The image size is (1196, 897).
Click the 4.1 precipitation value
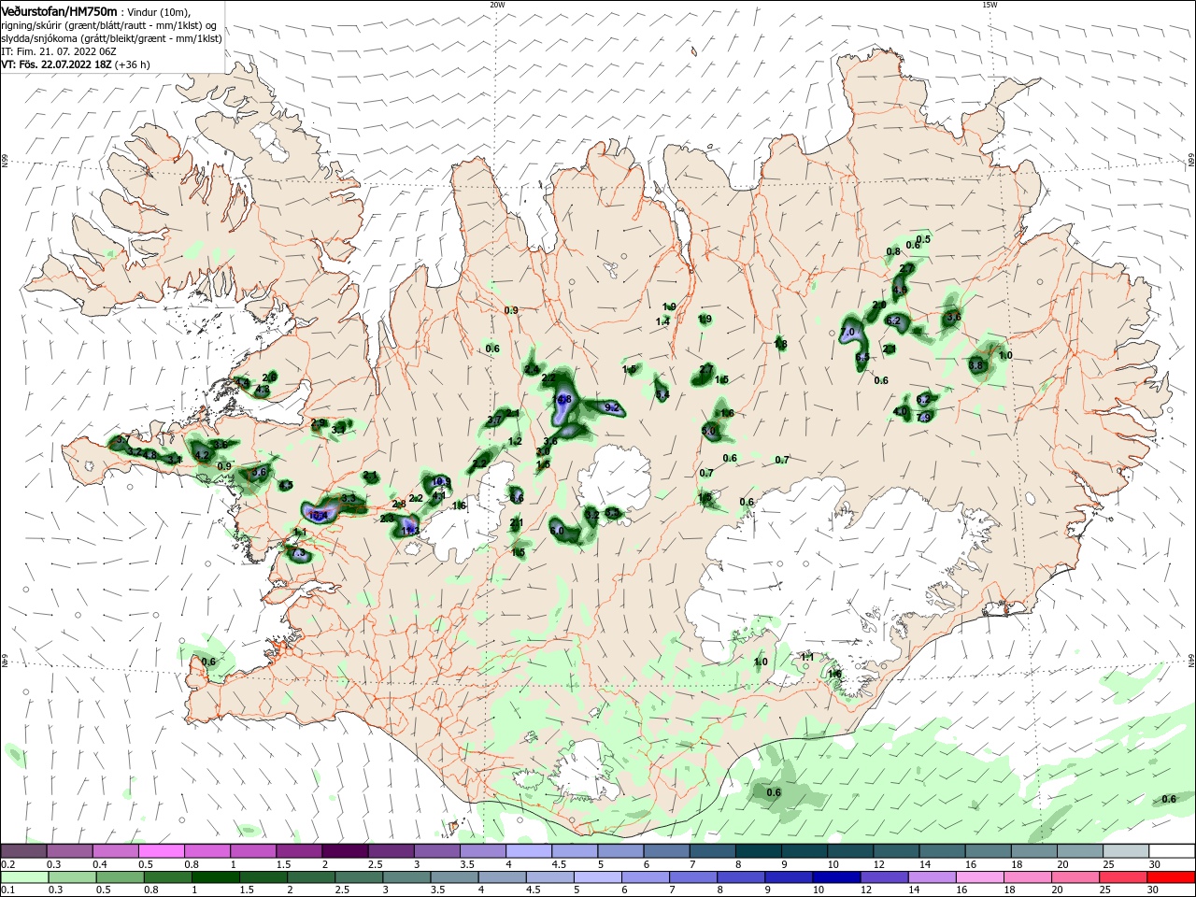coord(438,496)
